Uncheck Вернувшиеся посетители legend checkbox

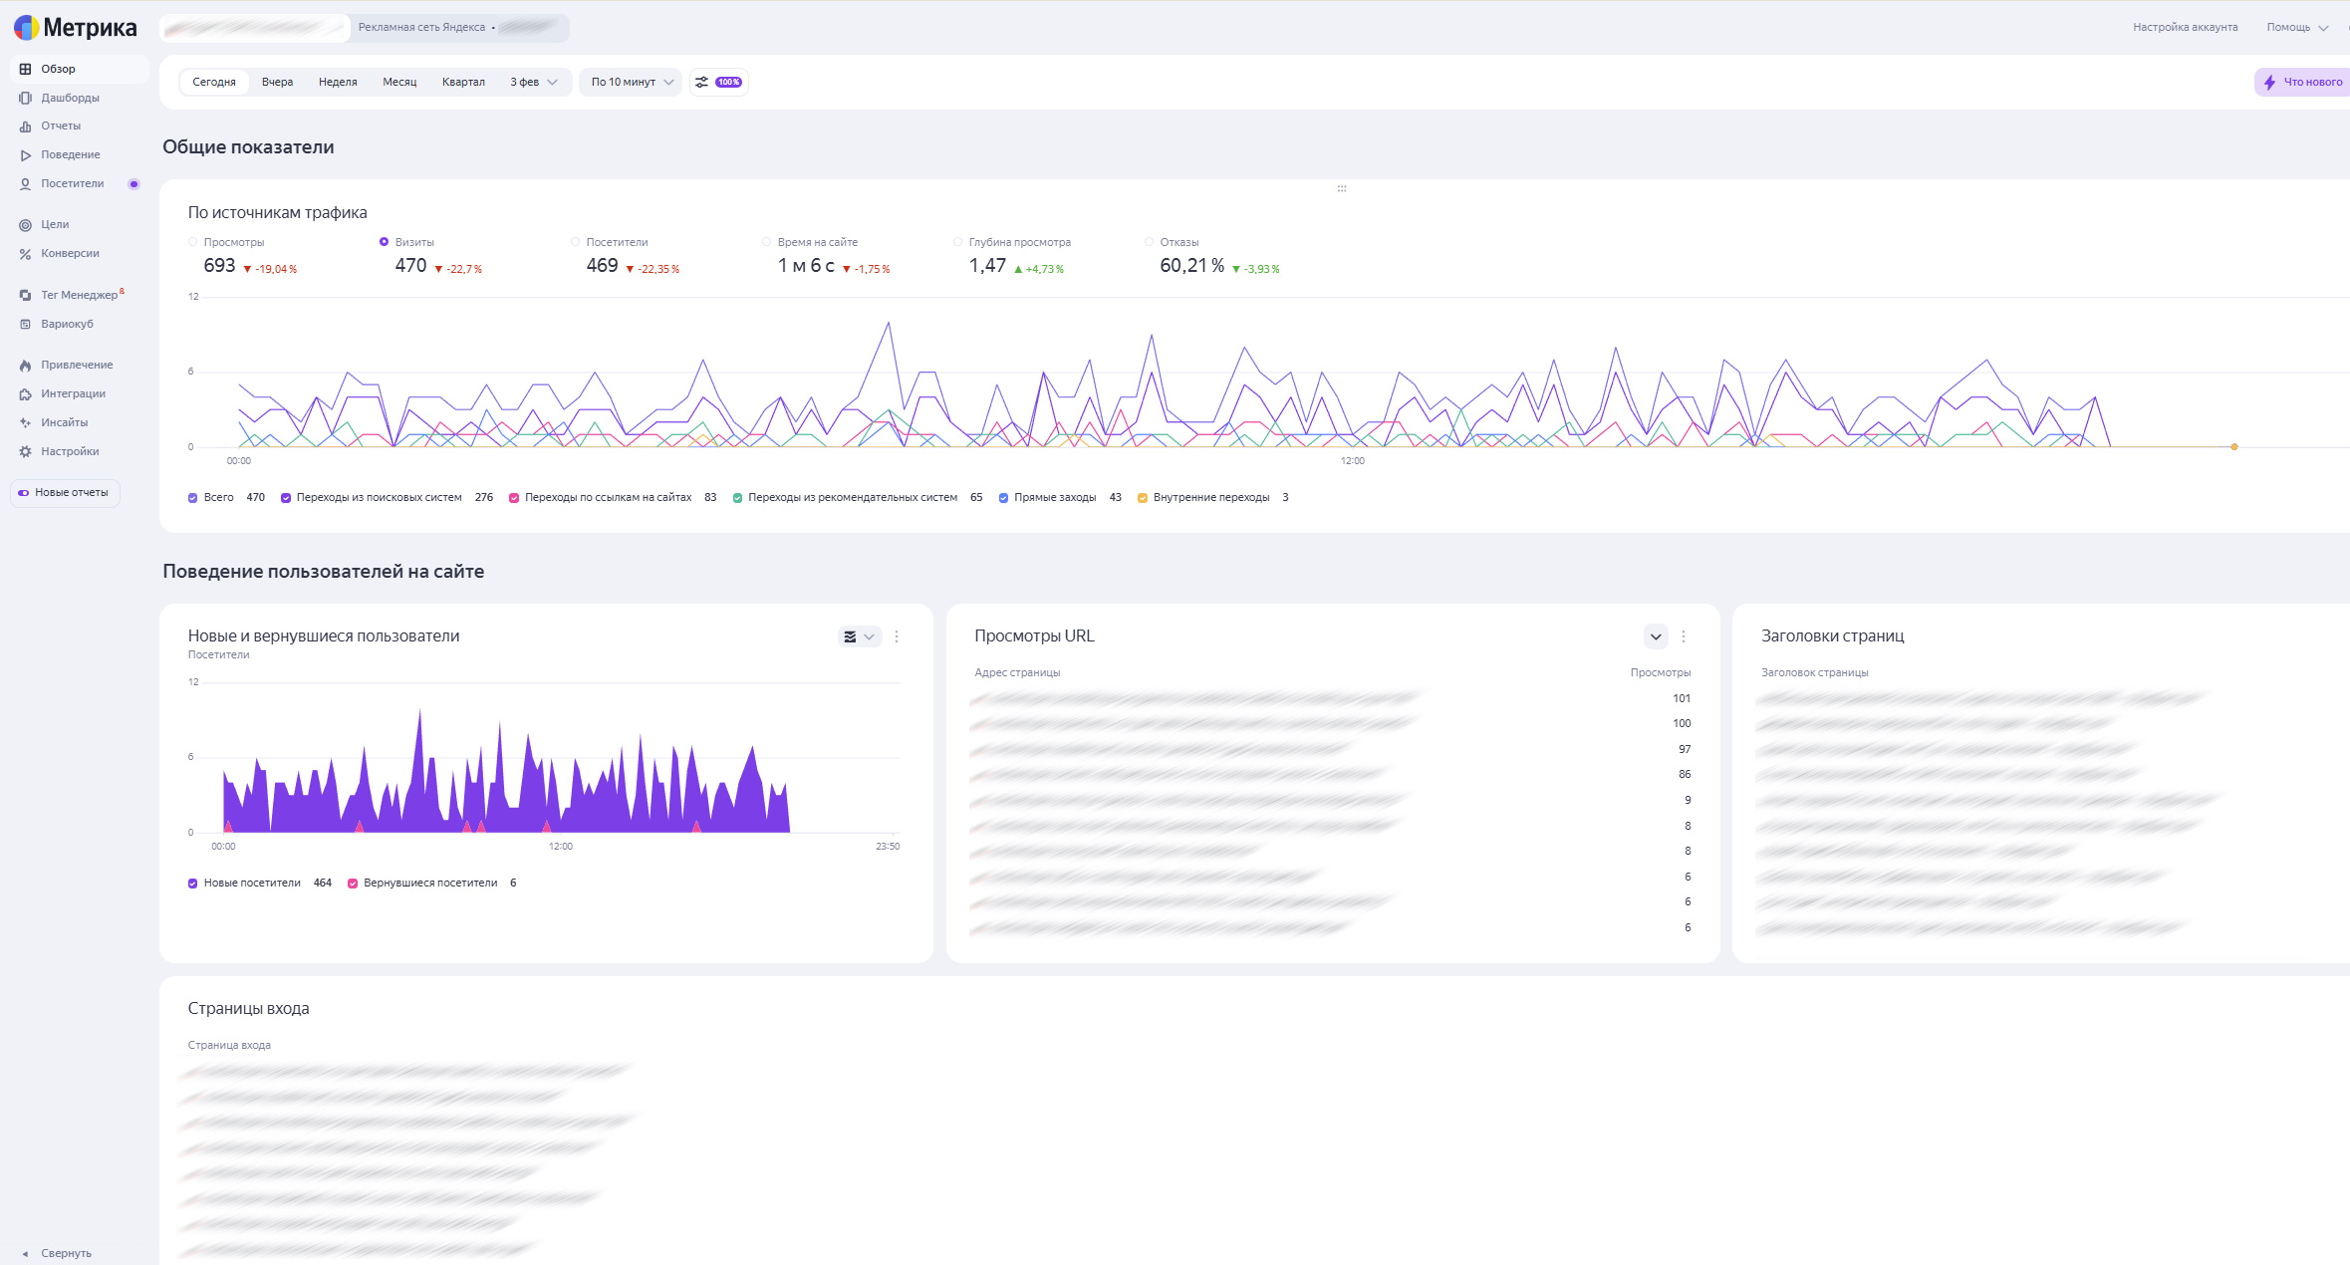(x=353, y=884)
